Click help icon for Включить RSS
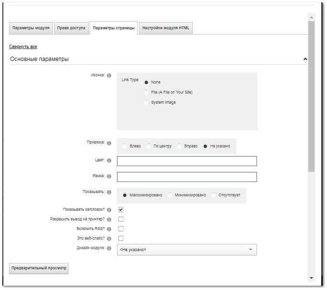Viewport: 327px width, 290px height. (109, 229)
